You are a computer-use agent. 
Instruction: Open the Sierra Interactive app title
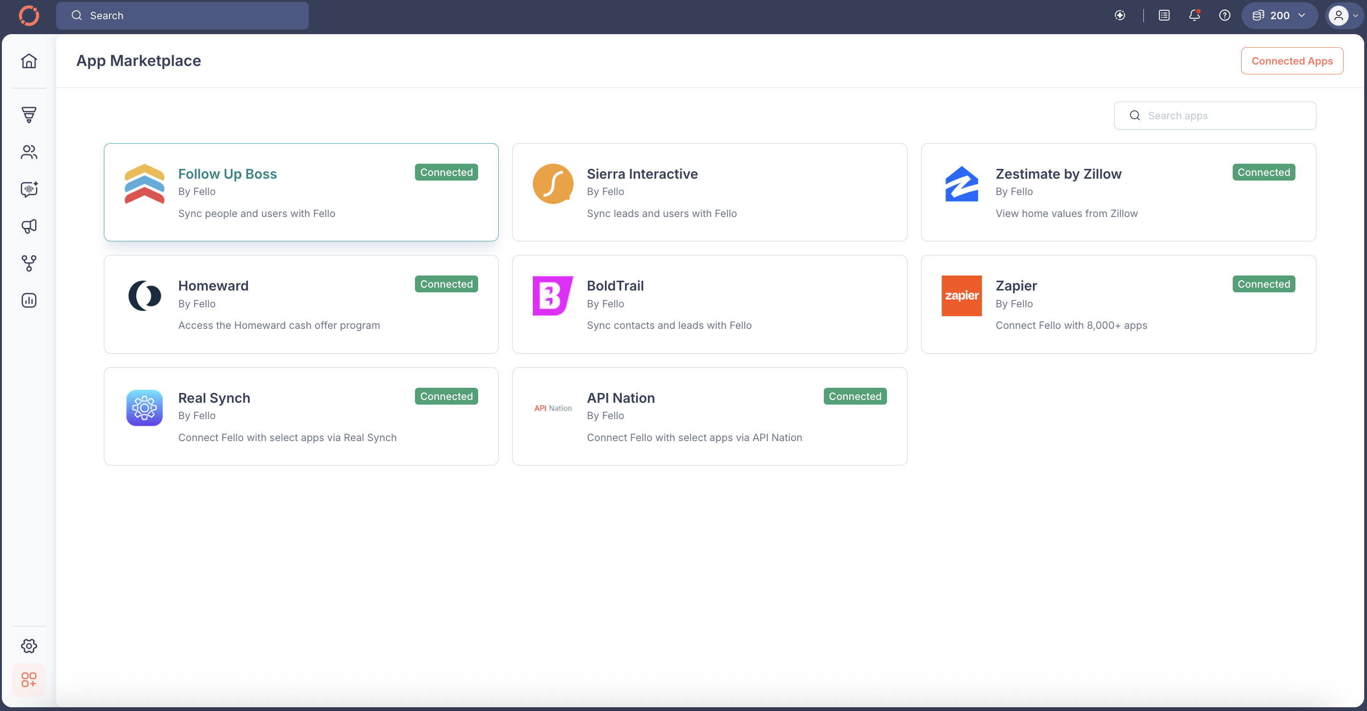642,174
